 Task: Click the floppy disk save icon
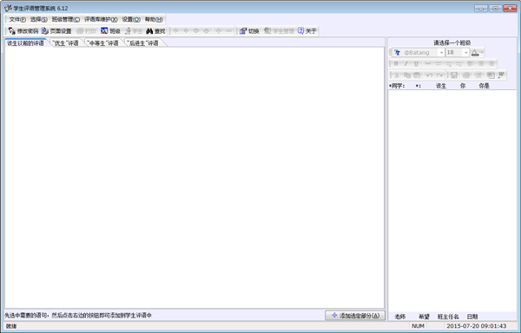tap(454, 75)
